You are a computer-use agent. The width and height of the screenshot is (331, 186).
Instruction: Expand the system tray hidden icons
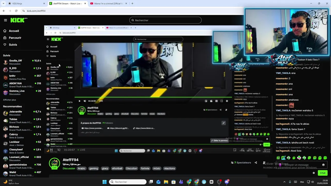(284, 182)
